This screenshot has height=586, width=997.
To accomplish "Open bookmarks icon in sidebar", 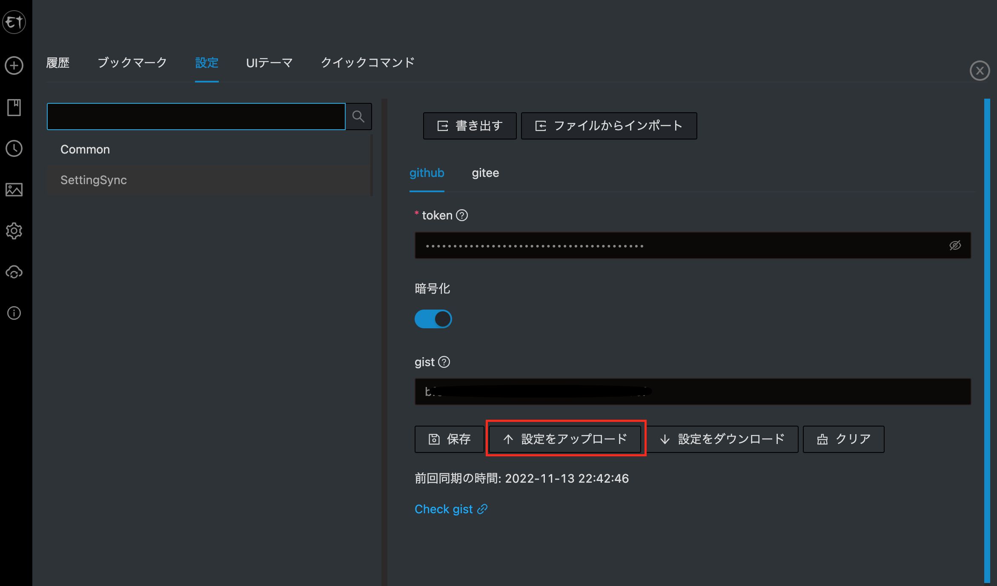I will click(x=14, y=108).
